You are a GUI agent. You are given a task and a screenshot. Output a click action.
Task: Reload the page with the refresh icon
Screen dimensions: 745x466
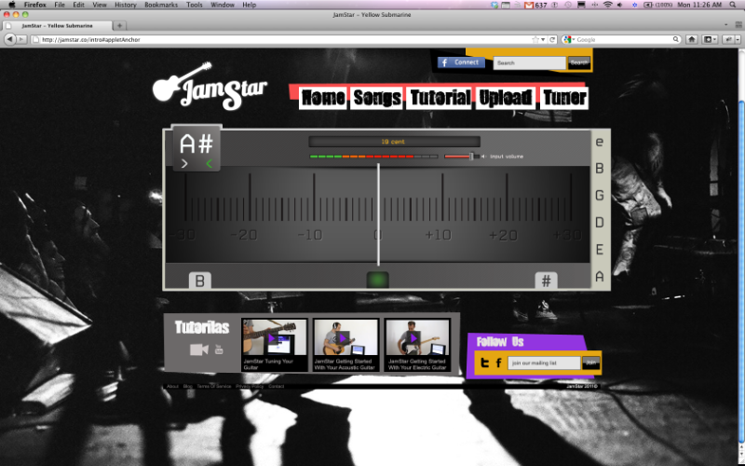[552, 39]
